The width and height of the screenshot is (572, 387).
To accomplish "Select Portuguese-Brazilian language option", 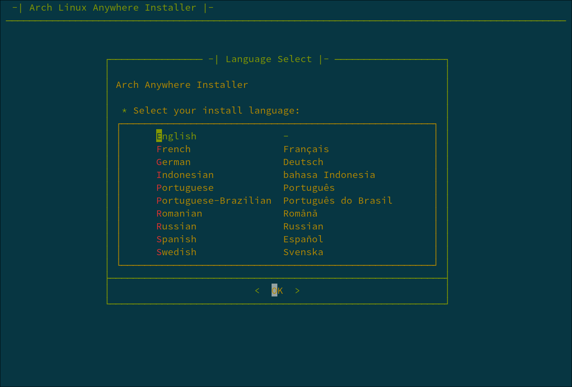I will (213, 200).
